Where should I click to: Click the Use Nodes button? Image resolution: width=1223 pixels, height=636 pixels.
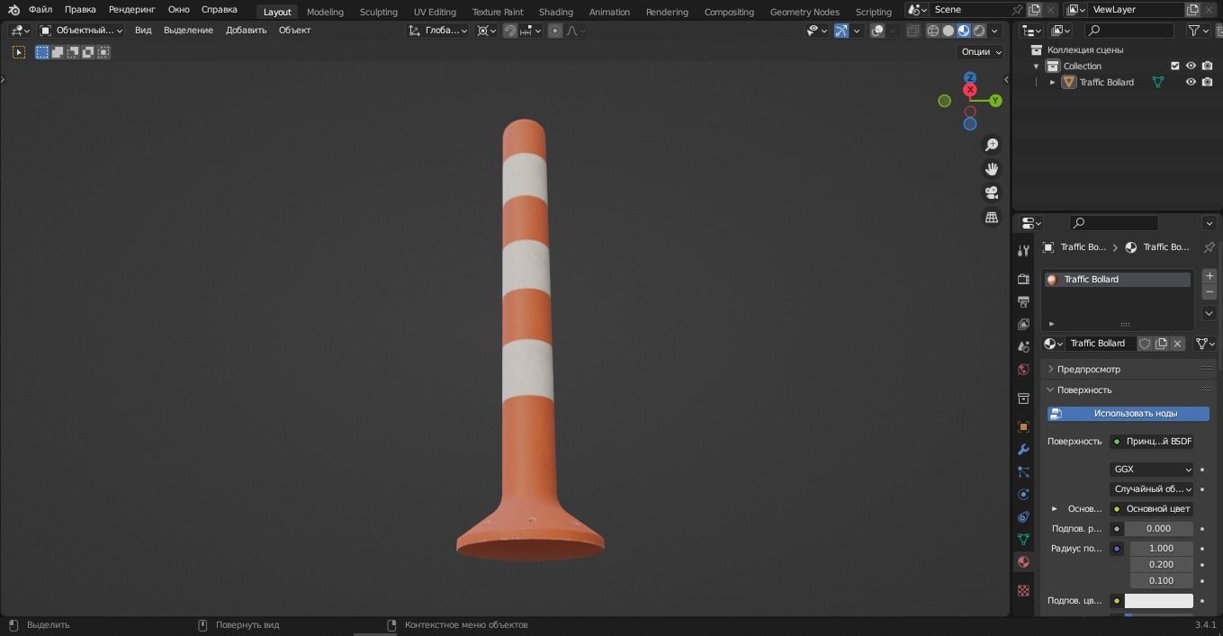[1129, 414]
